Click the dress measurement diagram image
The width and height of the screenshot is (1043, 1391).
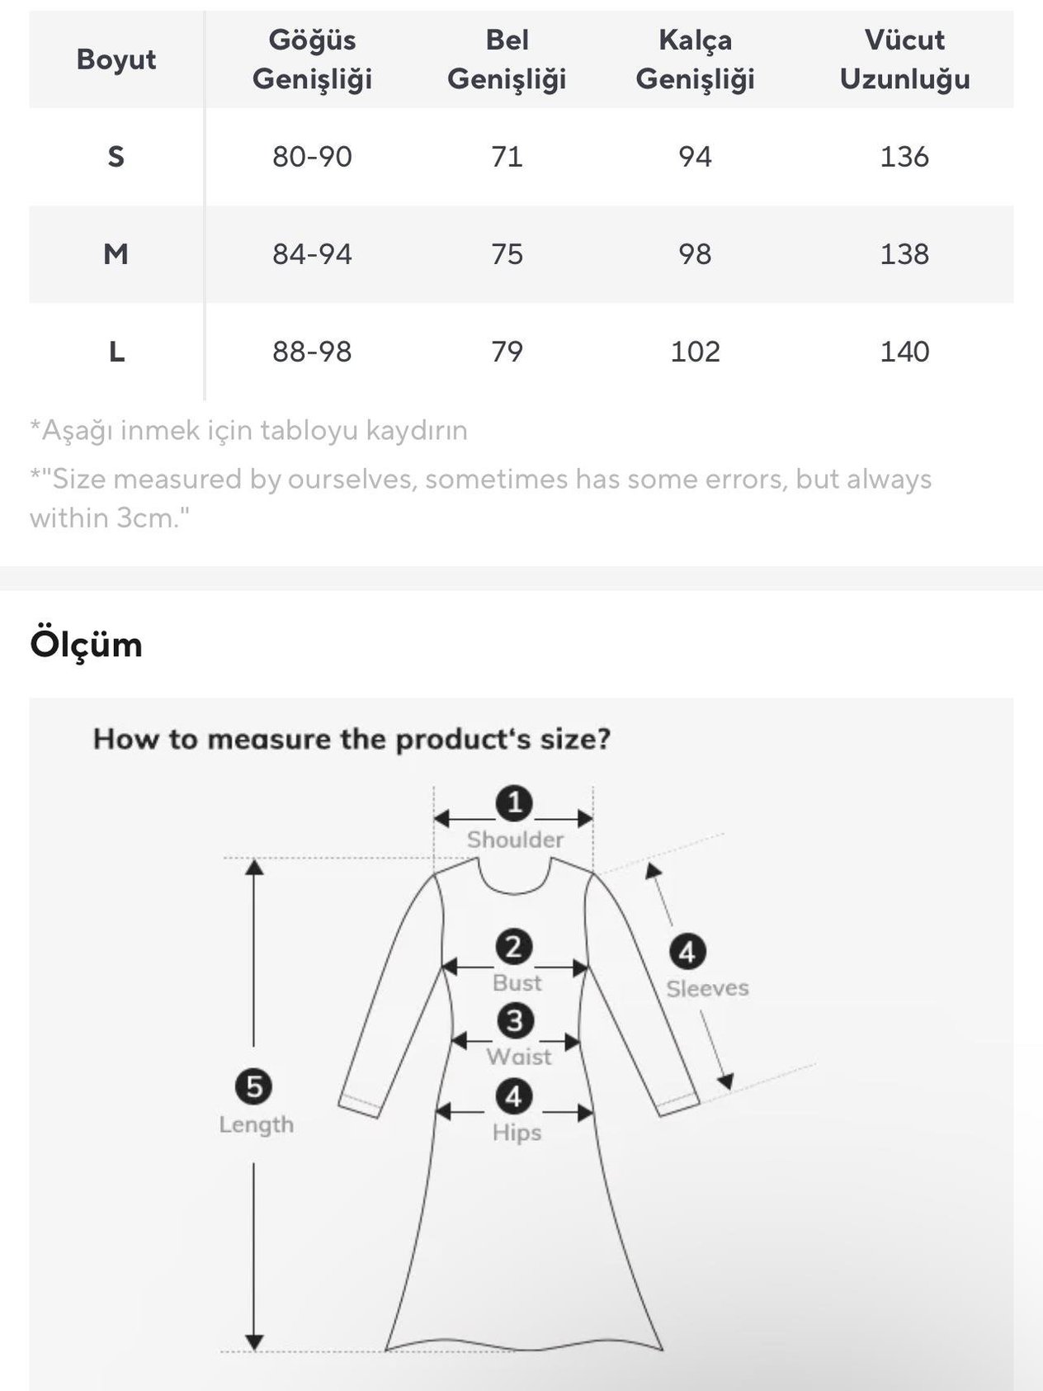coord(521,1044)
